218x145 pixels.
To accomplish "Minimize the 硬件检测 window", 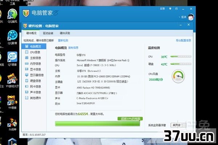I will 181,25.
